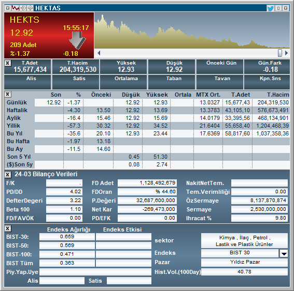Click the T.Hacim 204,319,530 summary cell
Image resolution: width=294 pixels, height=291 pixels.
[76, 67]
